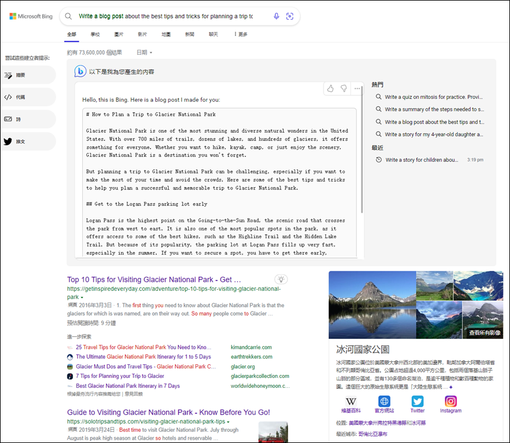
Task: Expand knowledge panel description plus sign
Action: 451,387
